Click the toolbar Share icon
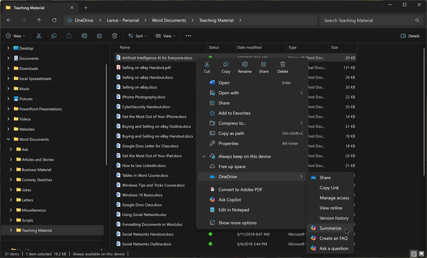The height and width of the screenshot is (258, 427). click(x=99, y=36)
